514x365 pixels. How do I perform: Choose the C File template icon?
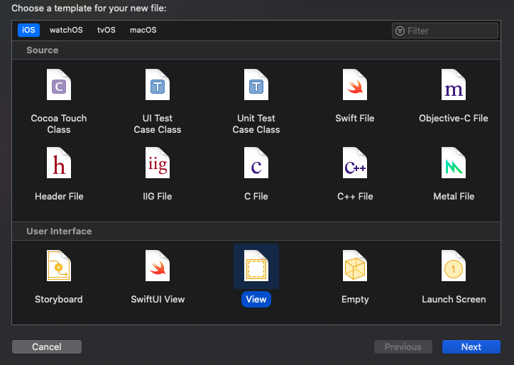pyautogui.click(x=256, y=163)
